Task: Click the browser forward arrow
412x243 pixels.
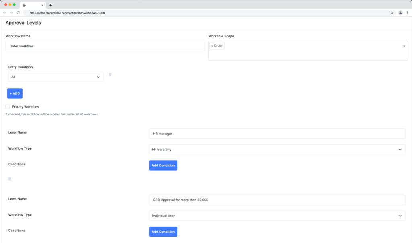Action: tap(11, 12)
